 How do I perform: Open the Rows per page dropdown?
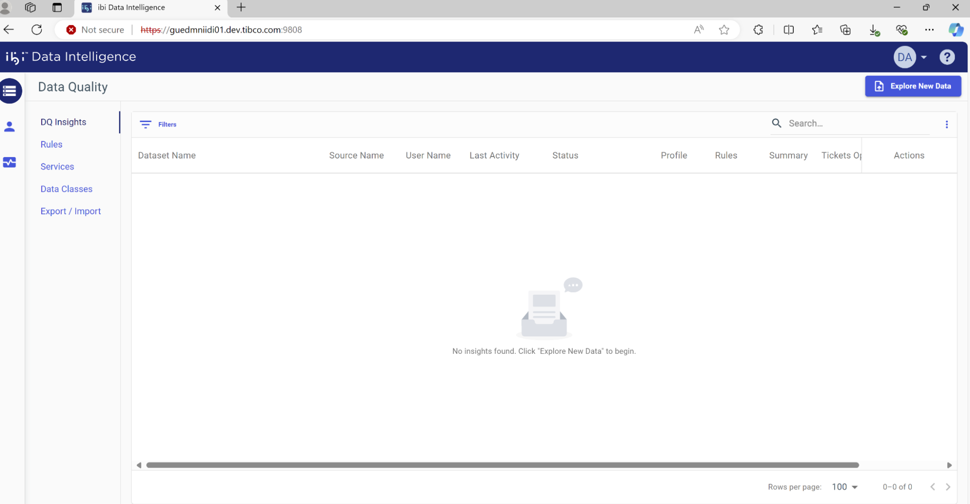coord(845,487)
